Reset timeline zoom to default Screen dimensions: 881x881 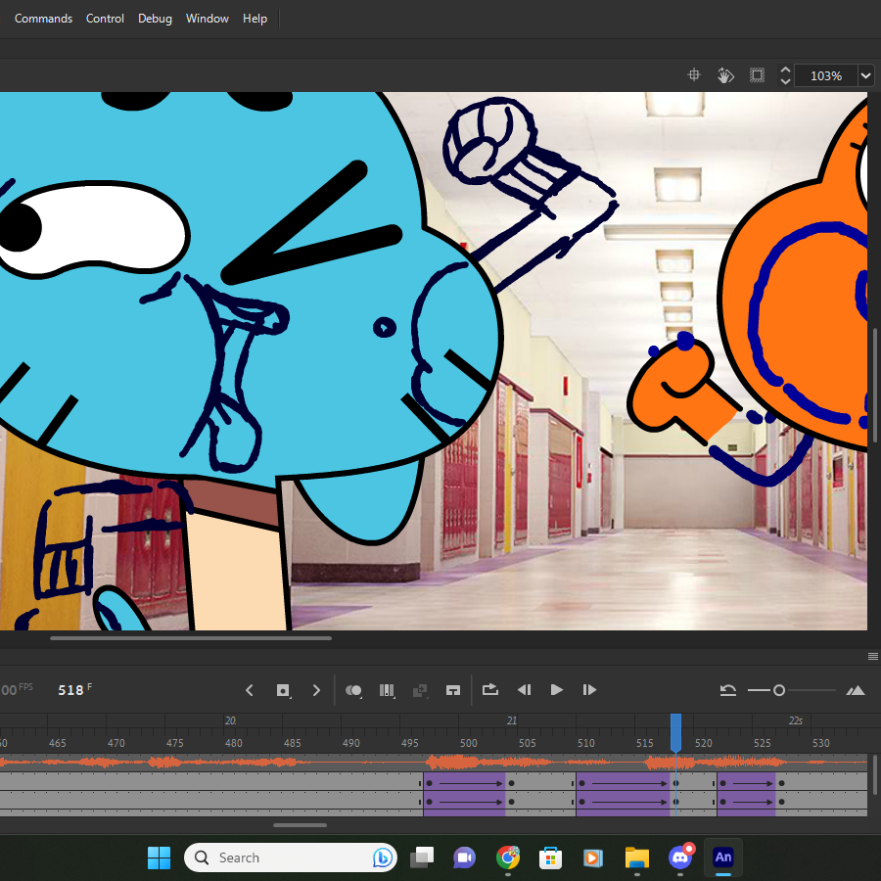point(728,690)
